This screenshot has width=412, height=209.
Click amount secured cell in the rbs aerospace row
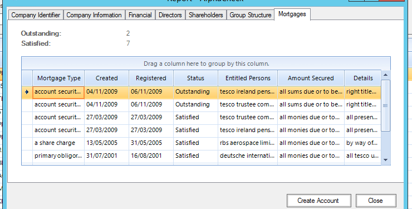pos(311,143)
